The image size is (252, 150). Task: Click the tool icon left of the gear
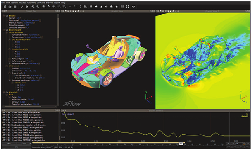[x=22, y=7]
